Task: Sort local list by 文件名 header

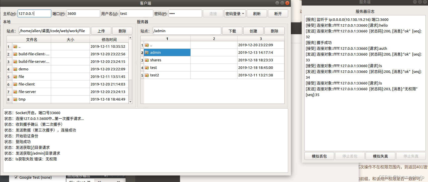Action: pos(31,39)
